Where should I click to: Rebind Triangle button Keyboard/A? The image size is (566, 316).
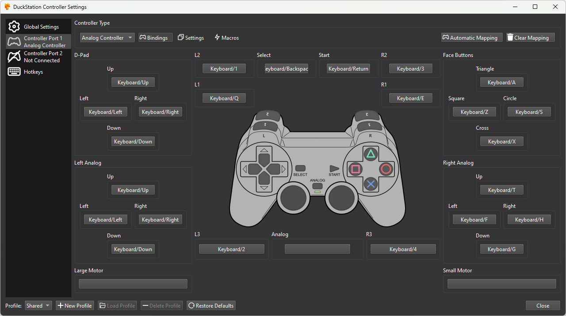pos(502,83)
